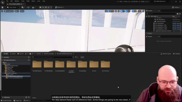Click search icon beside Favorites
The height and width of the screenshot is (102, 182).
(29, 57)
